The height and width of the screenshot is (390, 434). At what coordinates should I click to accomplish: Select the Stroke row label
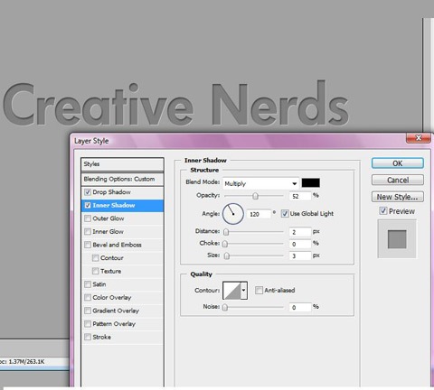(x=101, y=337)
